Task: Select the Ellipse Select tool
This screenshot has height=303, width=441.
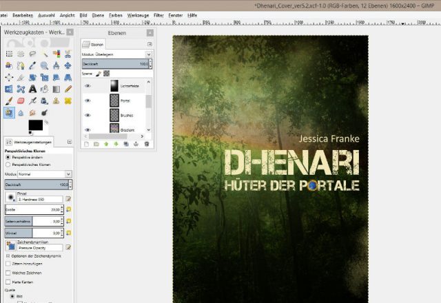Action: coord(21,54)
